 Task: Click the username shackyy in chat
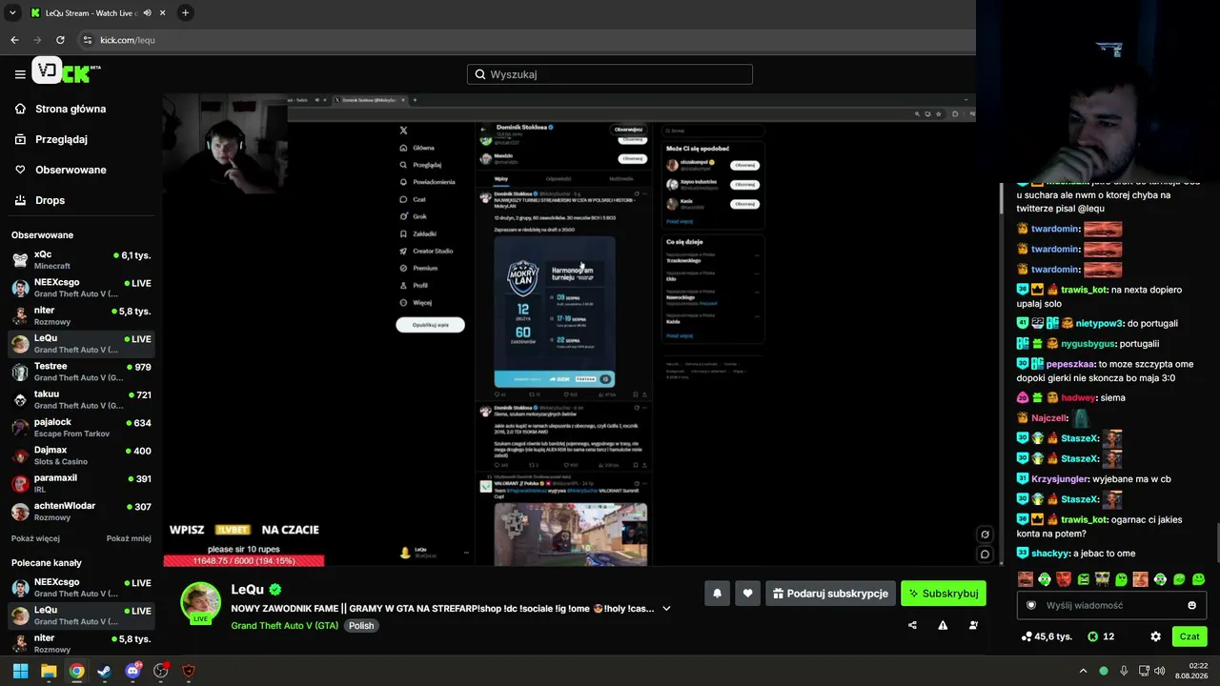(1049, 554)
